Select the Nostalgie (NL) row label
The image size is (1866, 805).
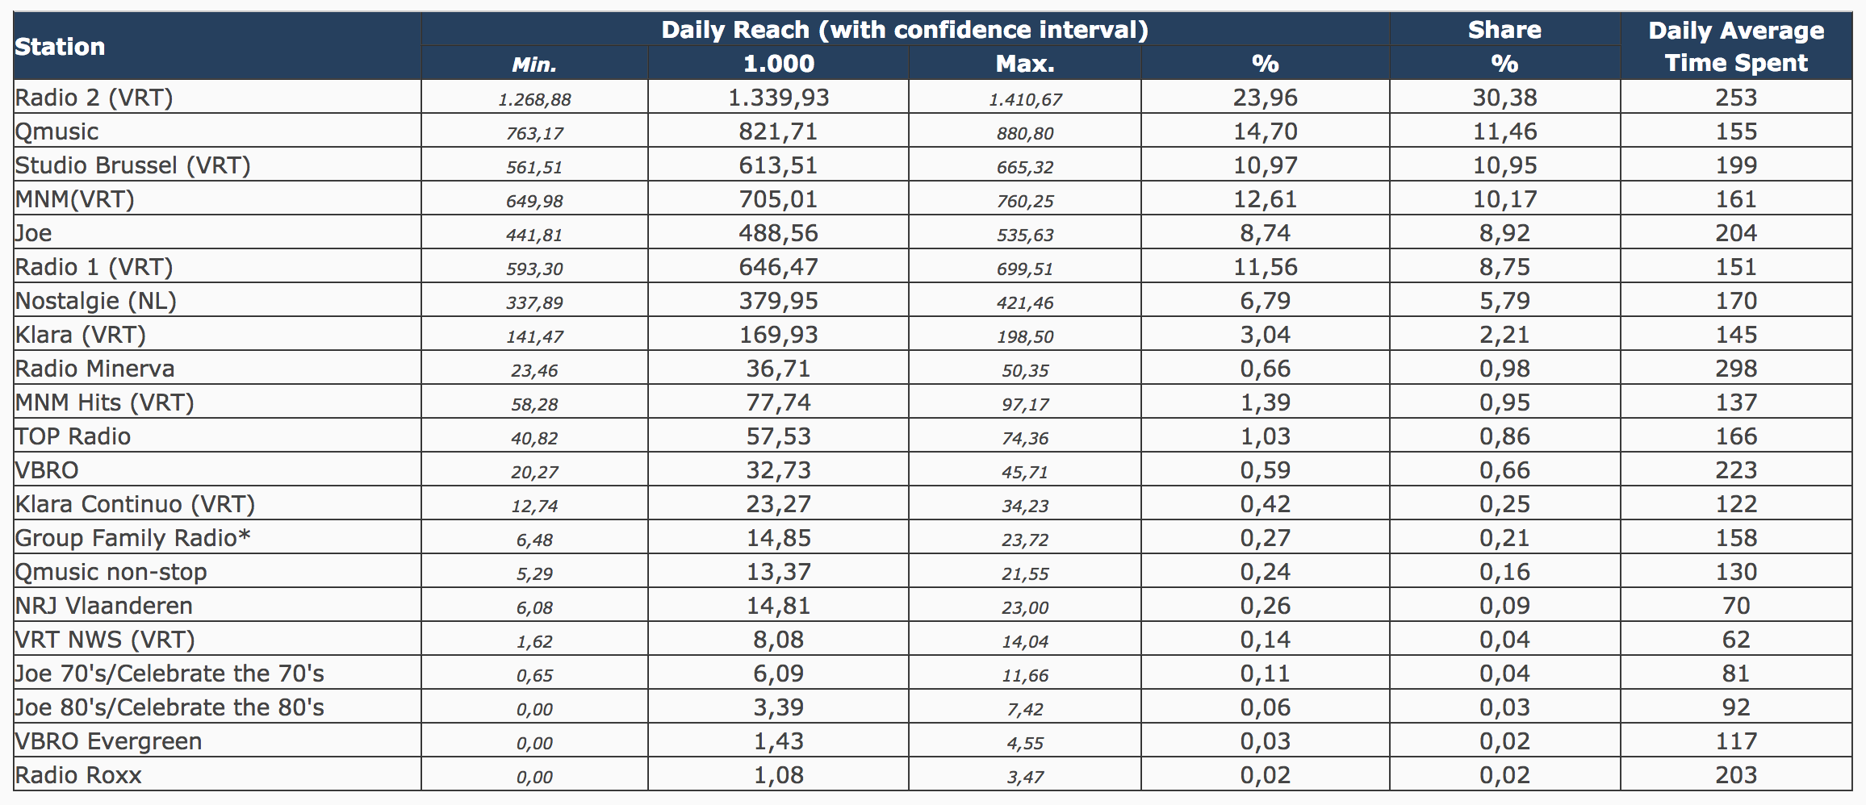96,301
